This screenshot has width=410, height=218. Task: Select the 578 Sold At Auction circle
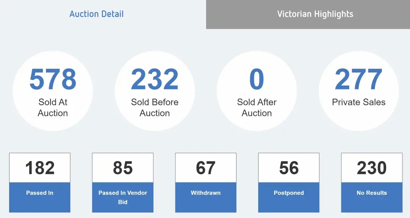[x=53, y=91]
